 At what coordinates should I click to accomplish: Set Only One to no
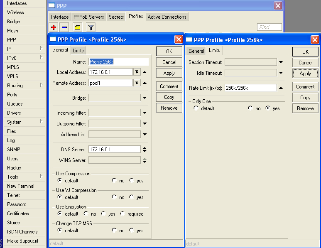coord(250,108)
